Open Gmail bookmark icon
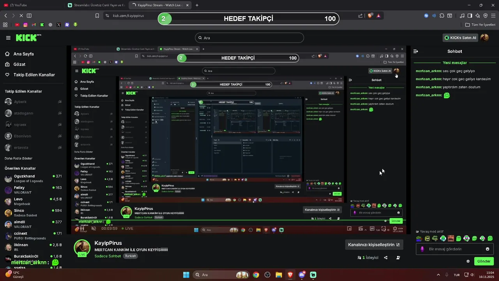499x281 pixels. click(x=34, y=25)
